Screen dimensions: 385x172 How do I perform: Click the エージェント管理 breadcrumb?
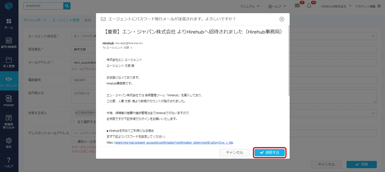pyautogui.click(x=66, y=20)
